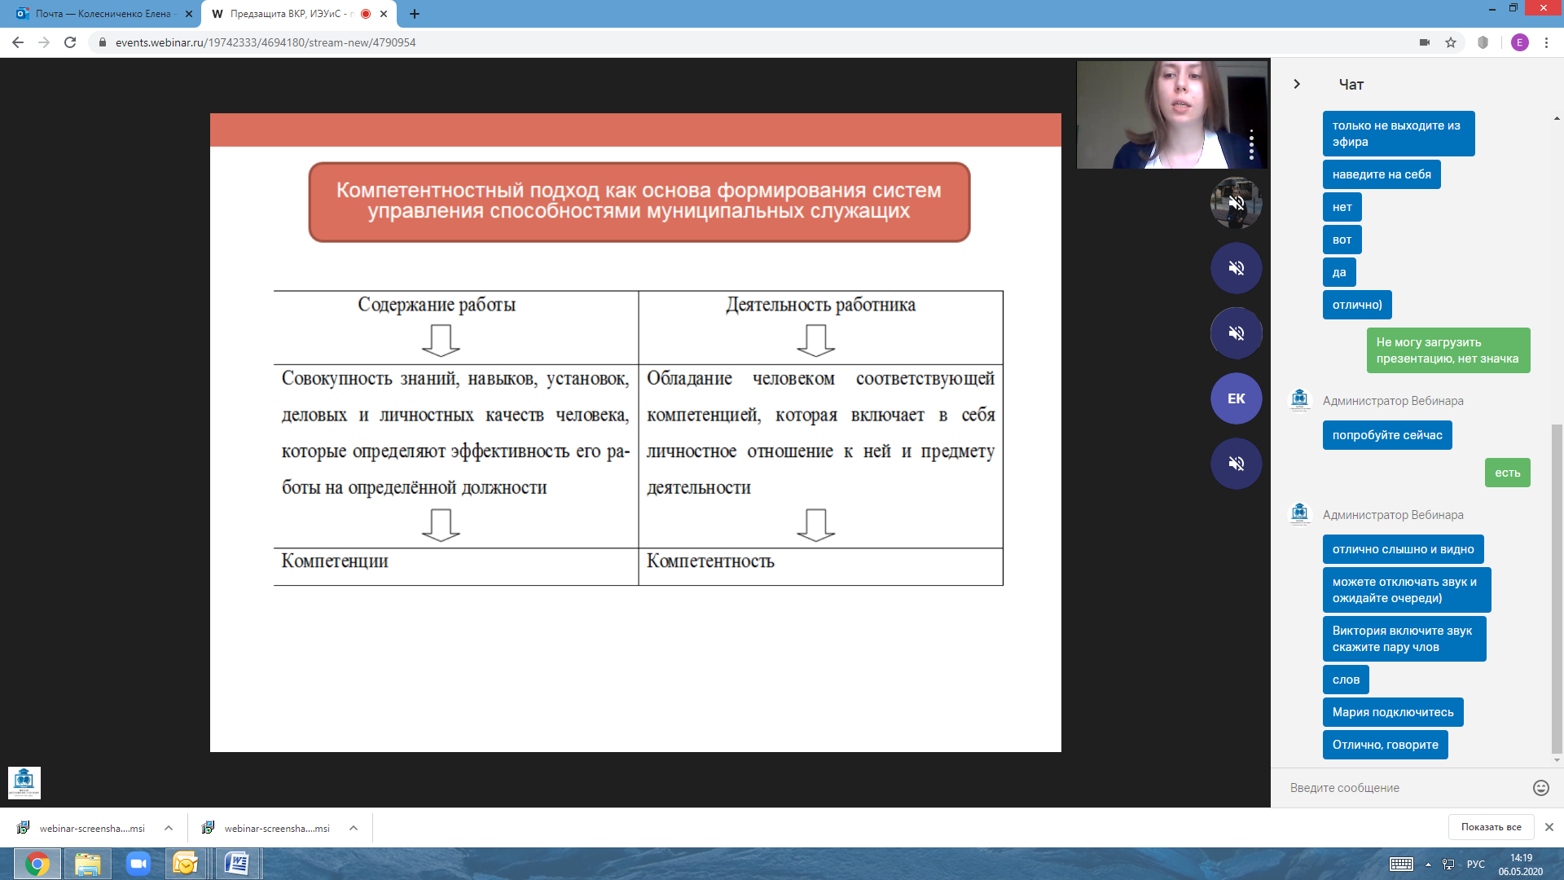Expand options for the first webinar-screensha msi download
1564x880 pixels.
coord(169,828)
